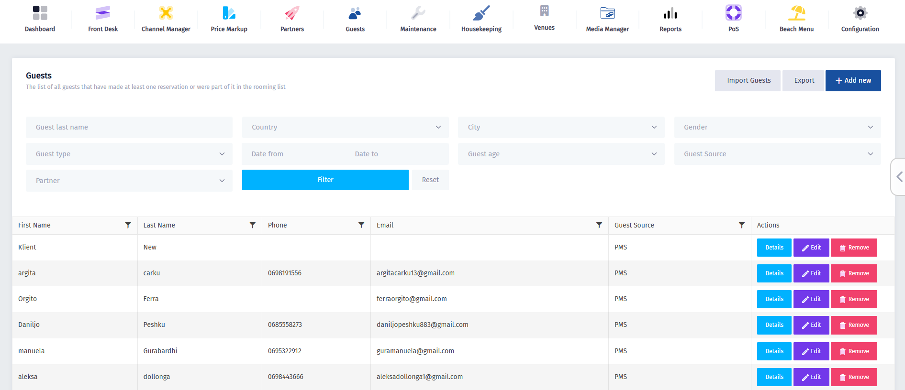Viewport: 905px width, 390px height.
Task: Open filter on Guest Source column
Action: point(741,225)
